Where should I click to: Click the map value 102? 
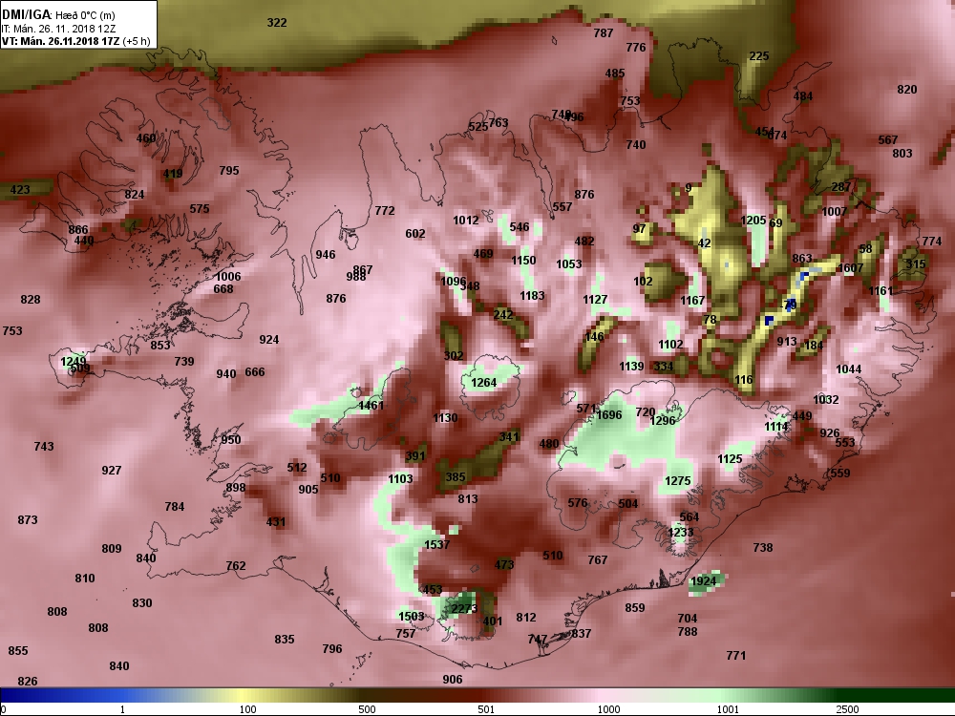(x=643, y=282)
